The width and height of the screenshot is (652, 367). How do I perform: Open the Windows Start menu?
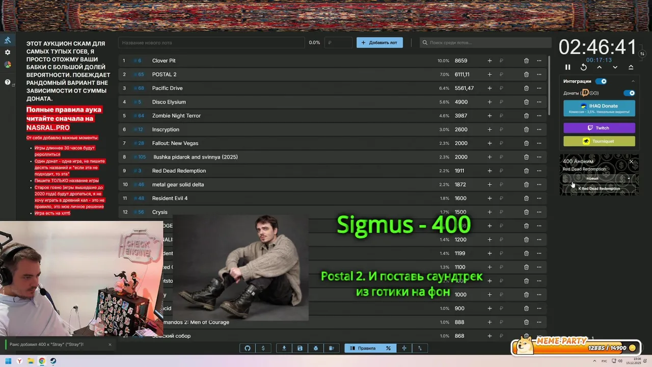point(8,361)
